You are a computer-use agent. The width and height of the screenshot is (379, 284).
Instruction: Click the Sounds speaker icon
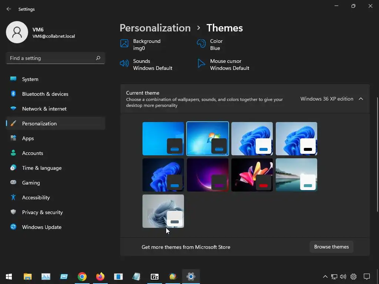click(124, 64)
